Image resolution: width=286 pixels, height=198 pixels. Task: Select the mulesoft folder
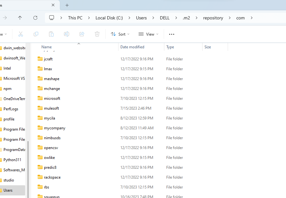(51, 108)
